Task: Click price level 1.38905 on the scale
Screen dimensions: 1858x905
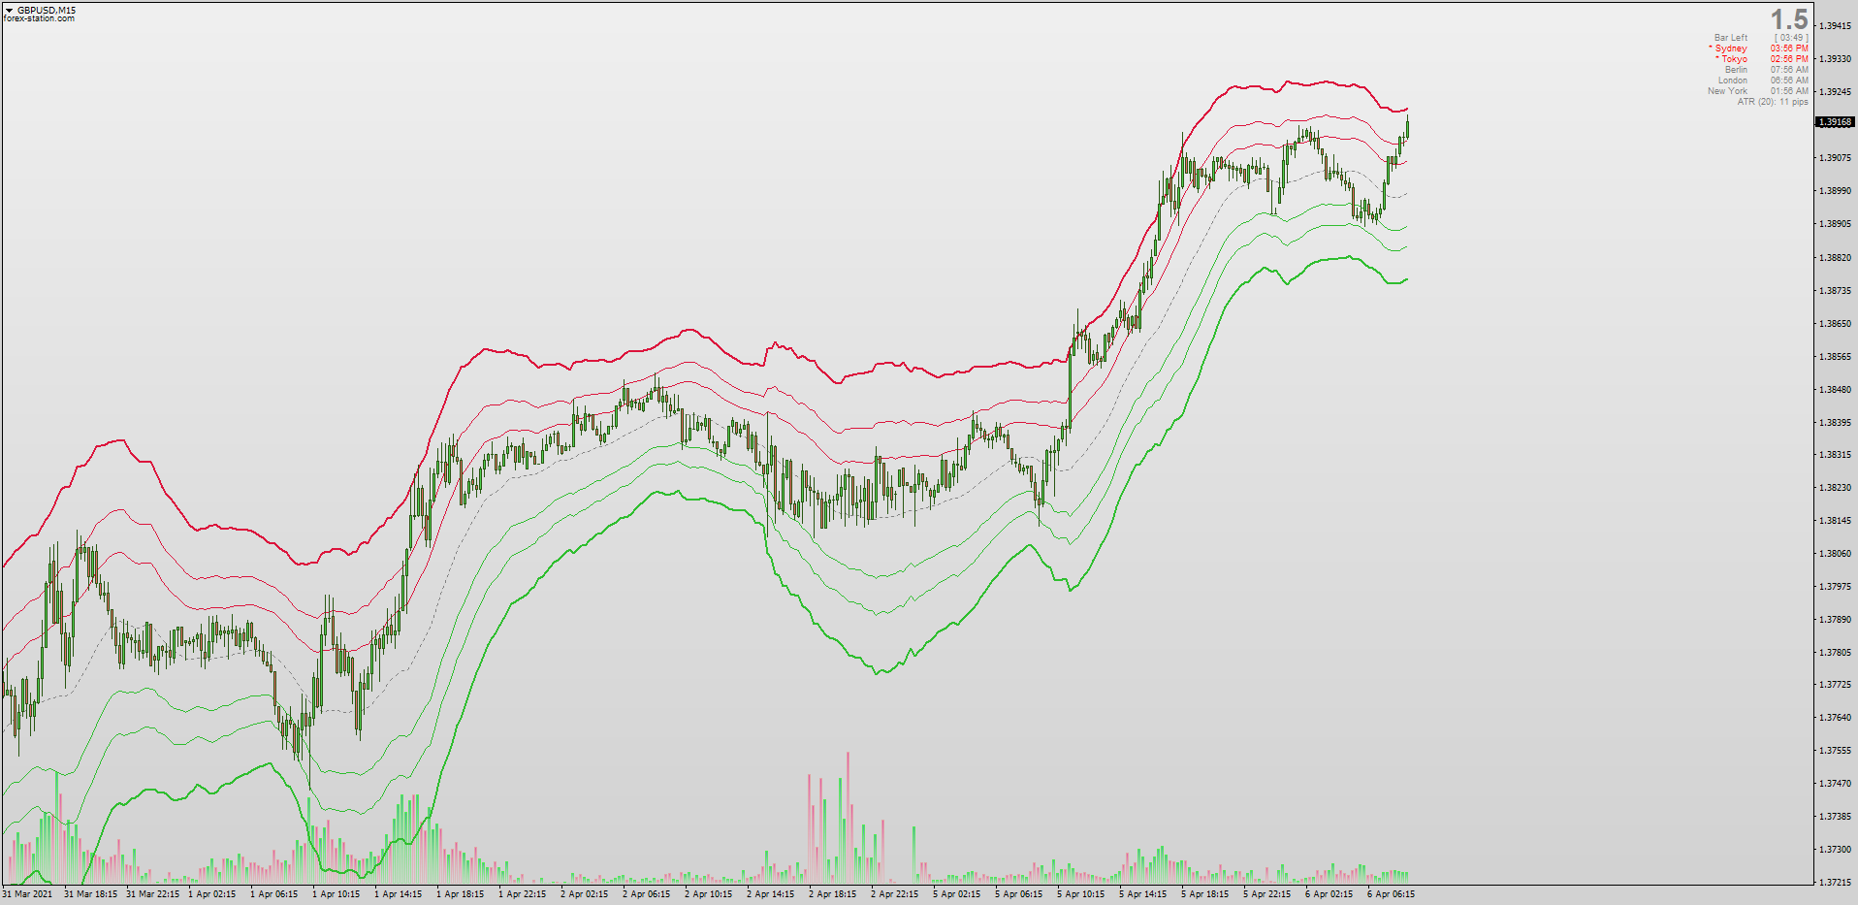Action: pyautogui.click(x=1836, y=224)
